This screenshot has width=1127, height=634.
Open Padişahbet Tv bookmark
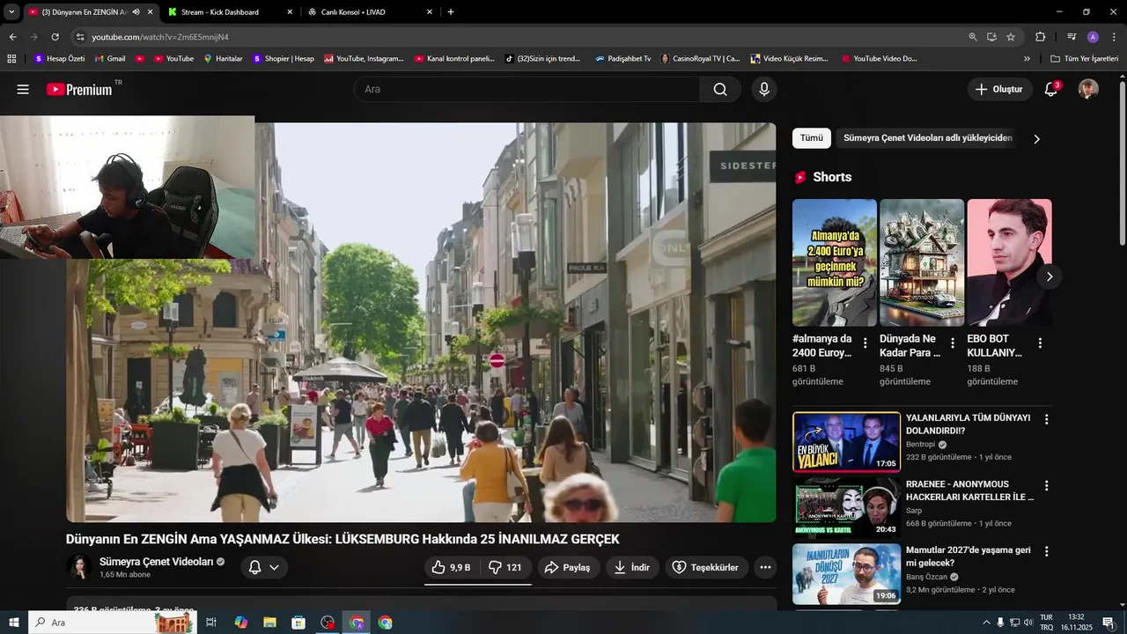623,59
